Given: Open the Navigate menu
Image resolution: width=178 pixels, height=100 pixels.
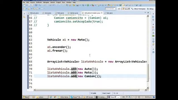Looking at the screenshot, I should click(x=46, y=2).
